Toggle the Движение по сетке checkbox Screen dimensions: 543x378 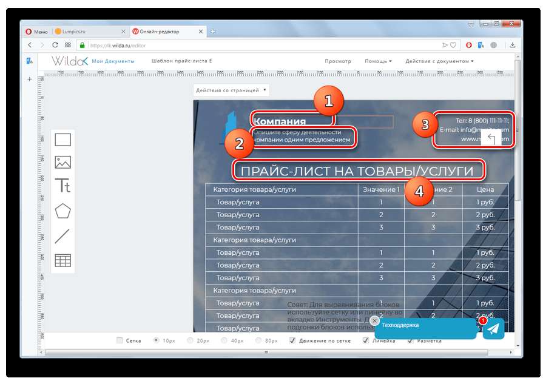pos(292,340)
